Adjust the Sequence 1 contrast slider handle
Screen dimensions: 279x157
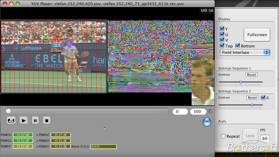(241, 82)
